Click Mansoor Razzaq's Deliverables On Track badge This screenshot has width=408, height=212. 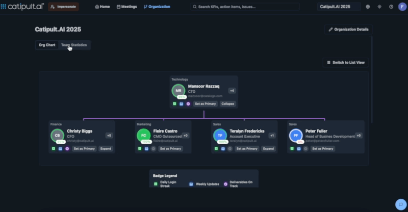point(188,103)
